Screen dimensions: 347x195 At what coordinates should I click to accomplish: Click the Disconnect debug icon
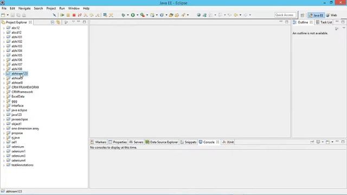(x=80, y=15)
